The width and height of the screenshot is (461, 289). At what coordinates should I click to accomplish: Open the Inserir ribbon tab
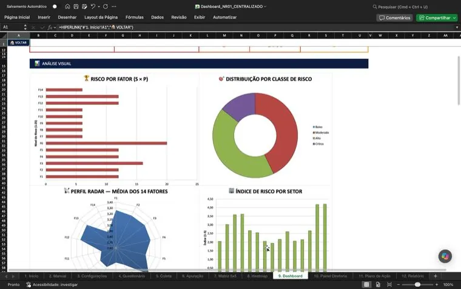pos(44,18)
